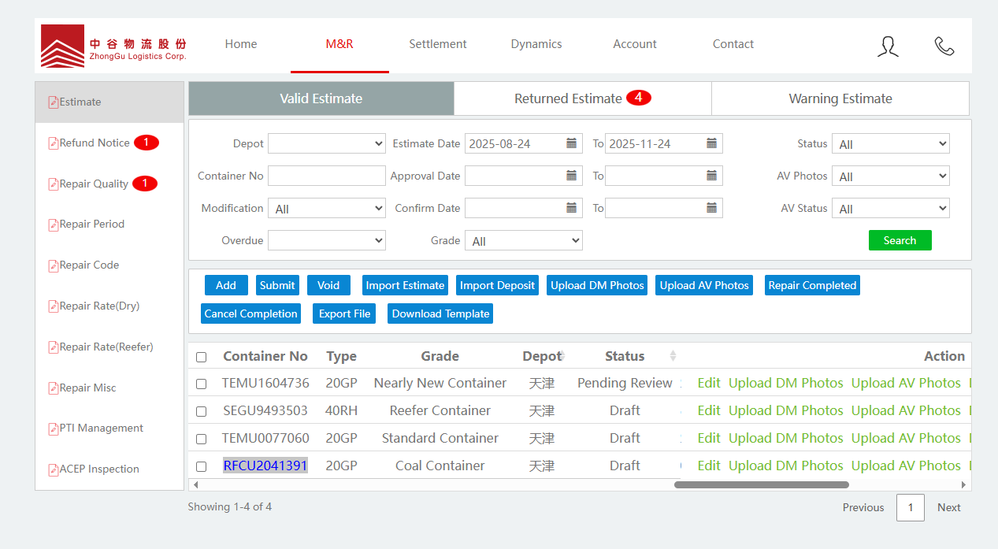Open calendar for Estimate Date end
Viewport: 998px width, 549px height.
coord(711,143)
